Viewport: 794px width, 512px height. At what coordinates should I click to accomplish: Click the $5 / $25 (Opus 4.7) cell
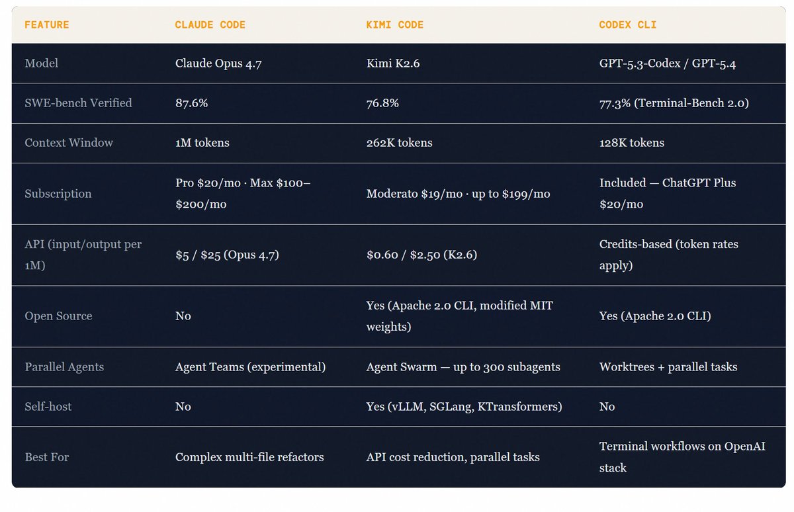click(x=227, y=255)
